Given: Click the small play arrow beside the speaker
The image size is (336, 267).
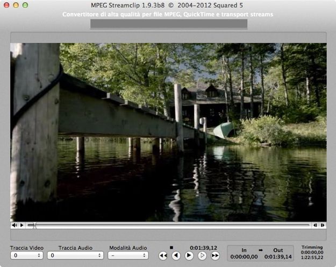Looking at the screenshot, I should [x=22, y=225].
